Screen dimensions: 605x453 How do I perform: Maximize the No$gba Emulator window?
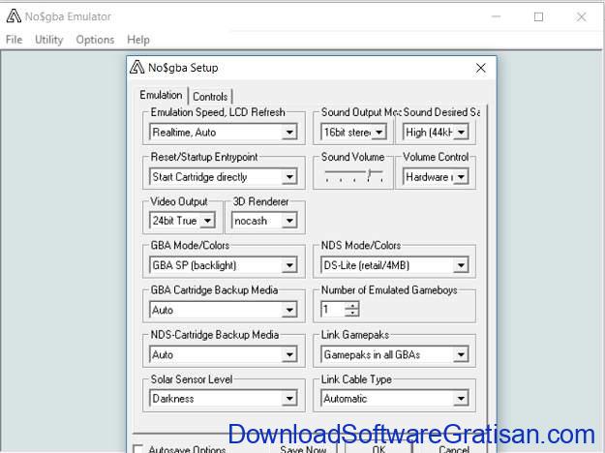(538, 17)
